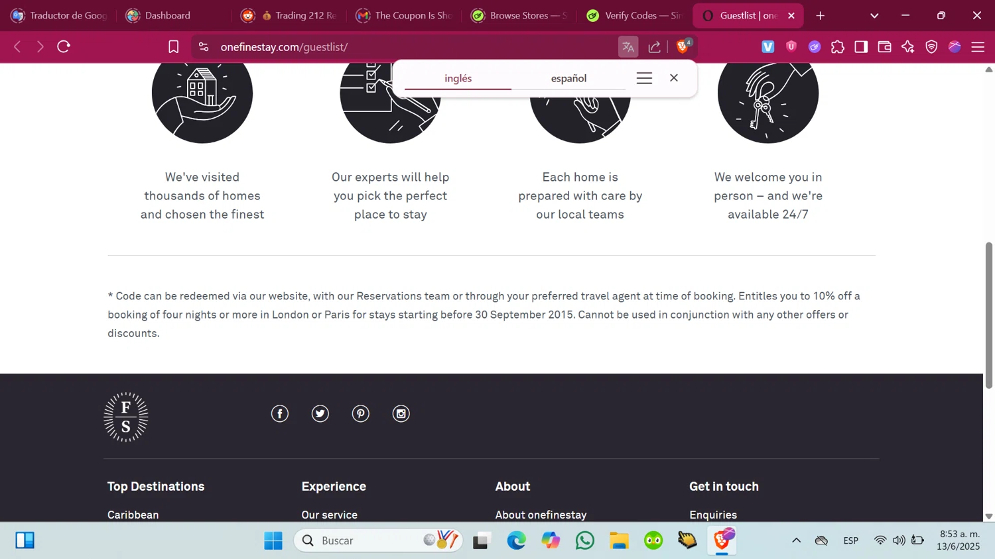
Task: Open the Windows Start menu
Action: point(273,540)
